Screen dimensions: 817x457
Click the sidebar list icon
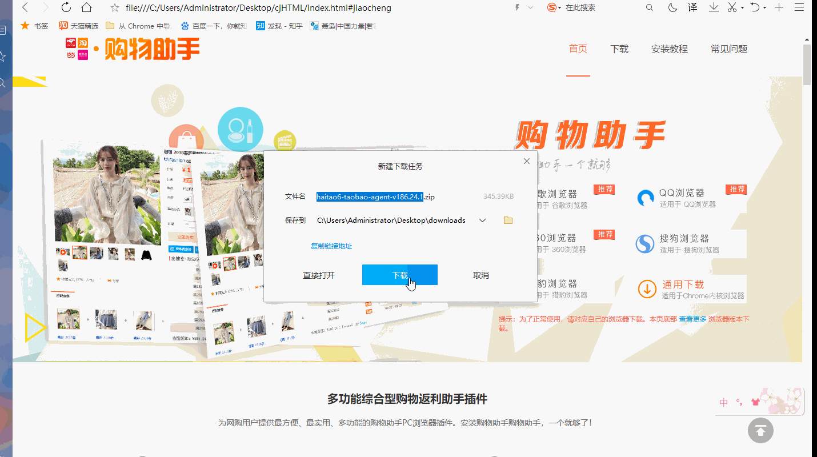[x=2, y=30]
